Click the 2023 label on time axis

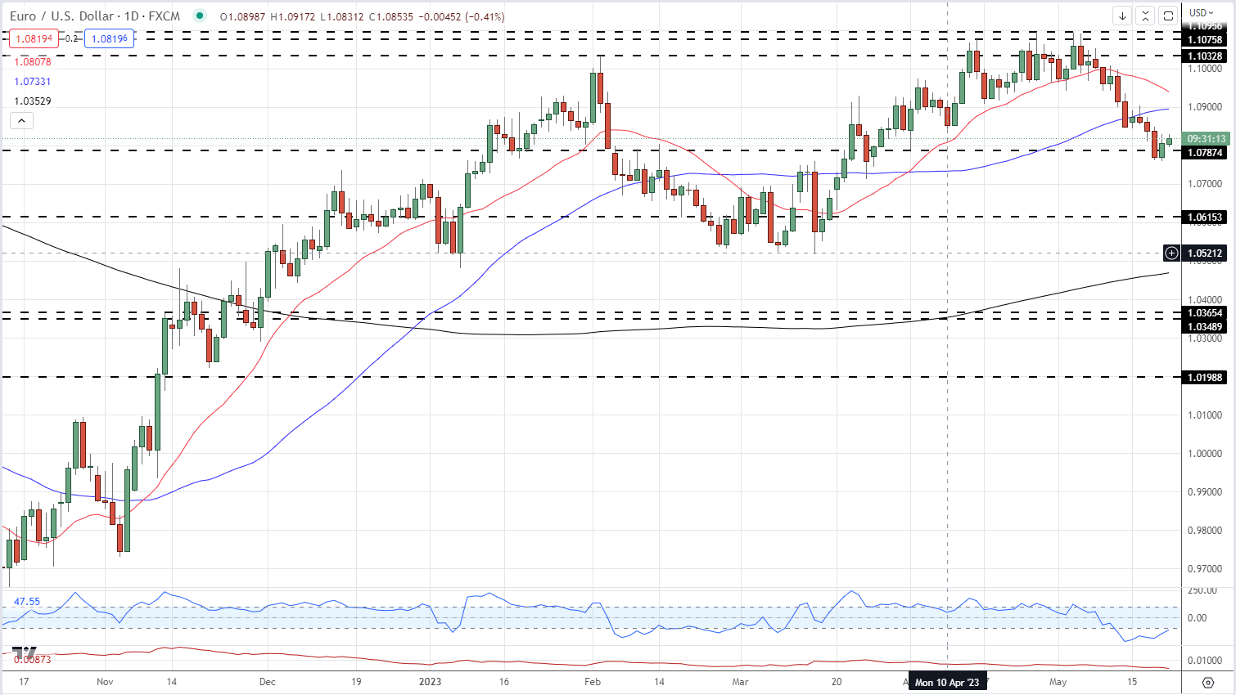[x=430, y=681]
